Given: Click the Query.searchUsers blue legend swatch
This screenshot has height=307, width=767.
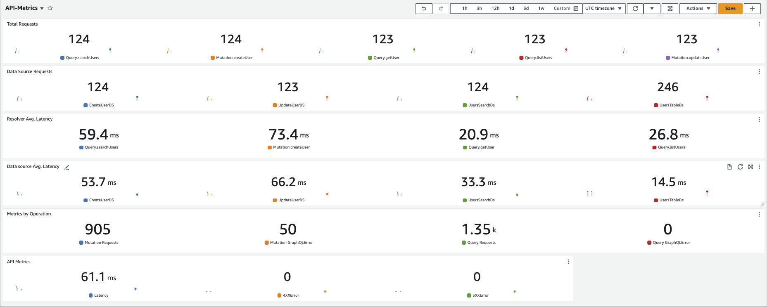Looking at the screenshot, I should point(62,58).
